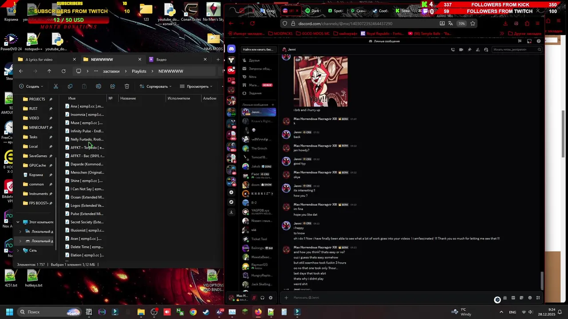Go up one folder in Explorer

pyautogui.click(x=49, y=71)
